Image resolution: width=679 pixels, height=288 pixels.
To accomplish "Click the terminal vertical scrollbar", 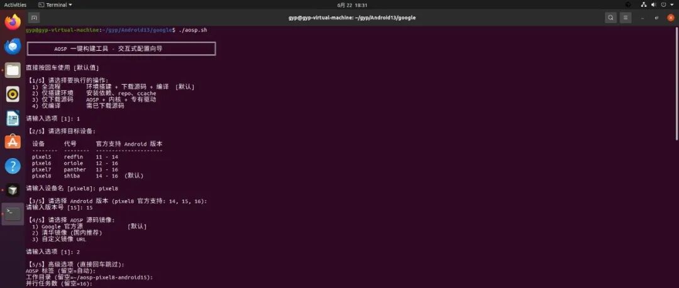I will 677,83.
